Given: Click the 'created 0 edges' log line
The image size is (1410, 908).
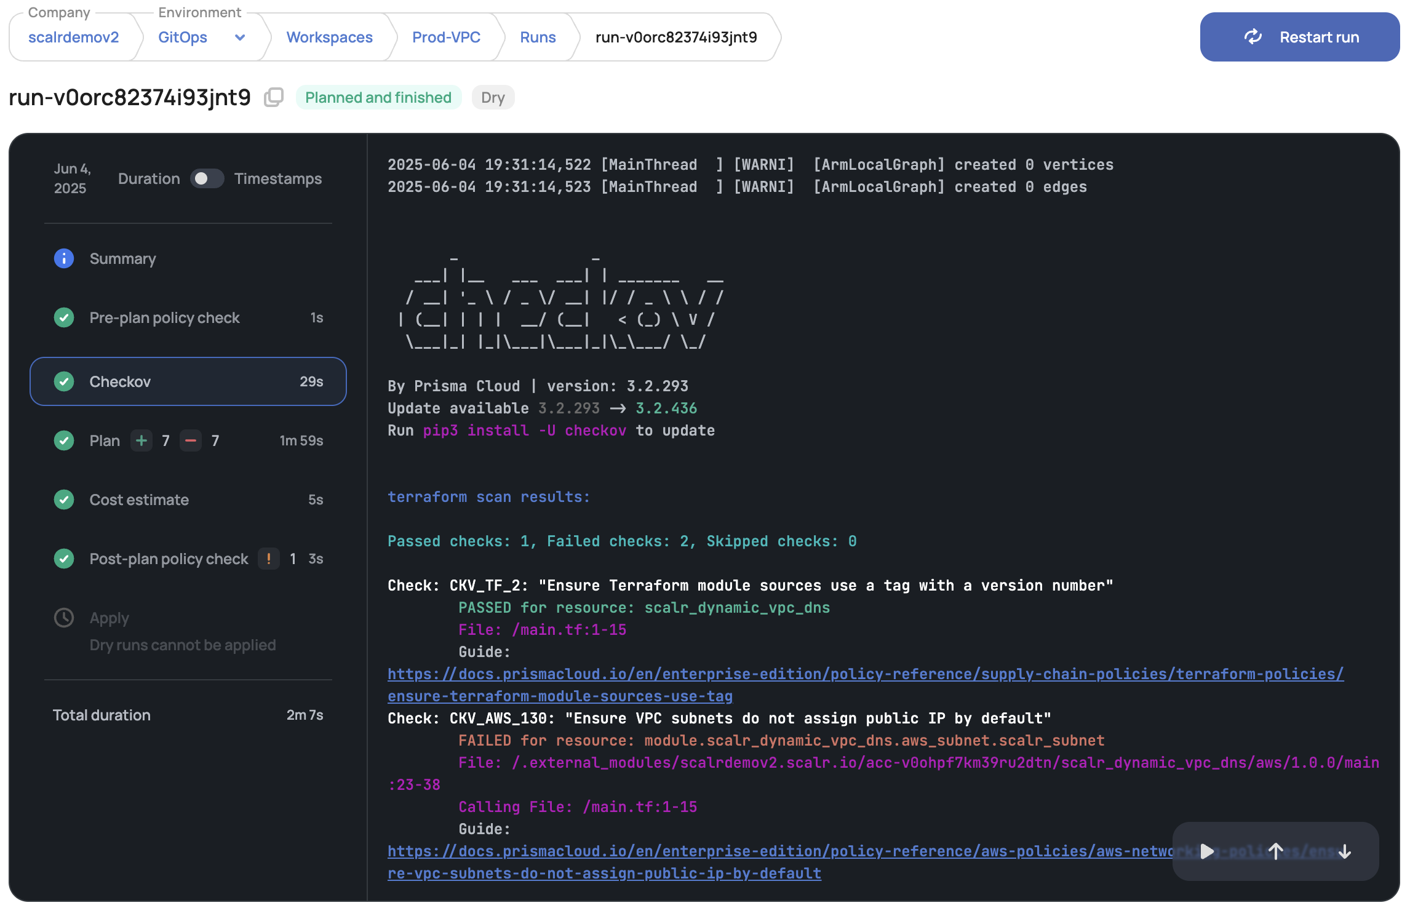Looking at the screenshot, I should pyautogui.click(x=737, y=187).
